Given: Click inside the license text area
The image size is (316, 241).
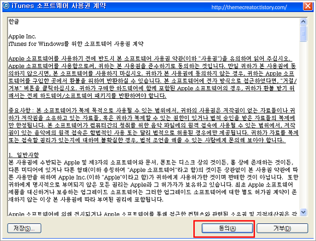Looking at the screenshot, I should pos(153,117).
